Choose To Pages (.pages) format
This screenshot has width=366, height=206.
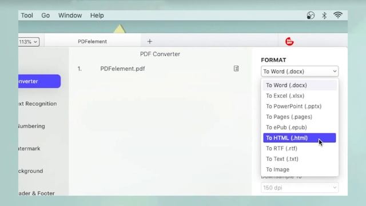coord(300,117)
